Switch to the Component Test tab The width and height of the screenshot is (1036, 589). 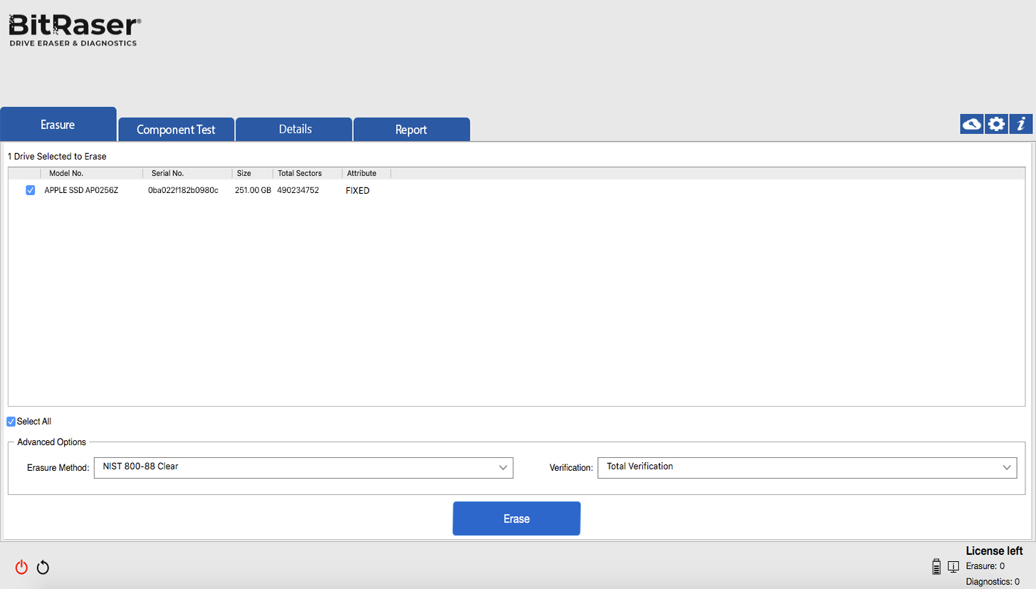175,129
